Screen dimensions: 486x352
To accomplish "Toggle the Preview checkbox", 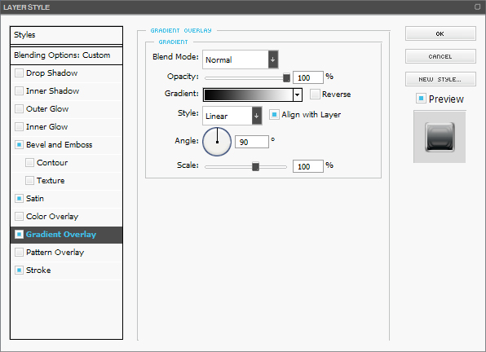I will click(421, 99).
